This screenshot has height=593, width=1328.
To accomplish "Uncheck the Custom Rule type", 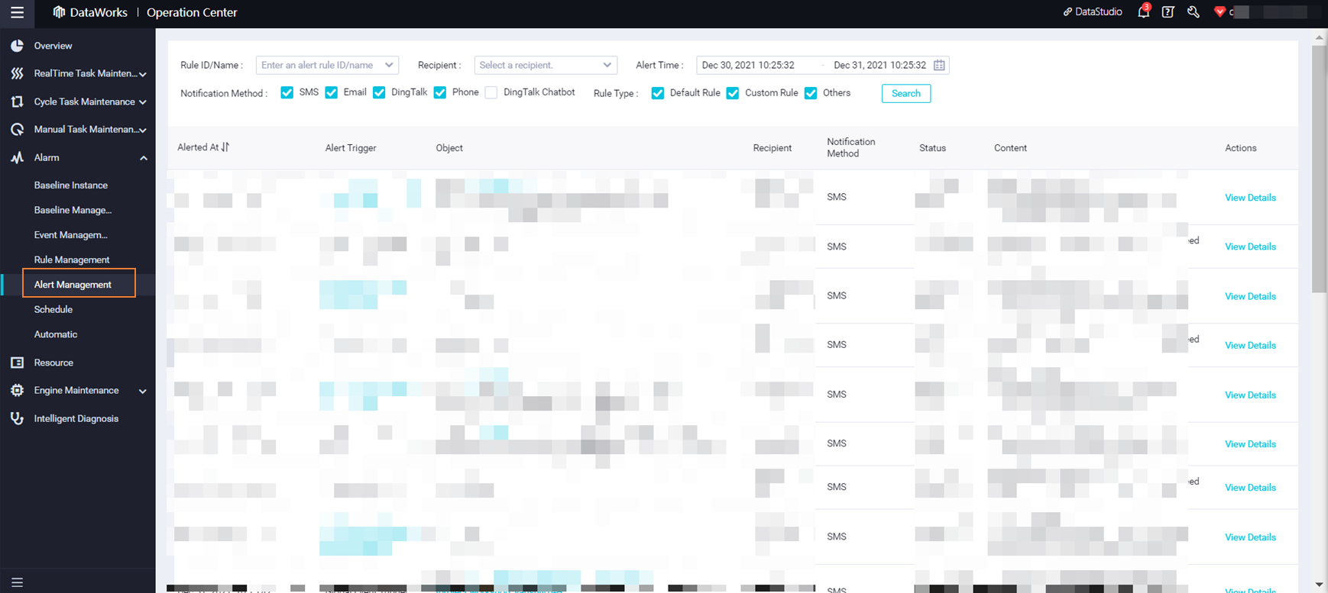I will tap(732, 93).
